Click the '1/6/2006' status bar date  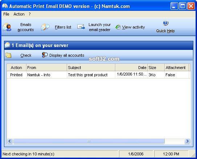[x=136, y=154]
